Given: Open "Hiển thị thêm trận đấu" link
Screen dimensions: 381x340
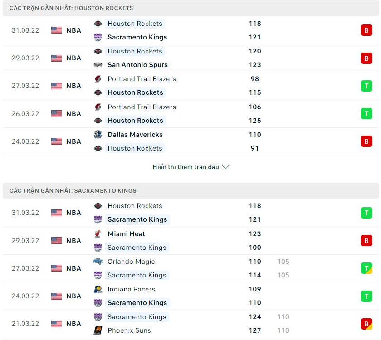Looking at the screenshot, I should pos(186,167).
